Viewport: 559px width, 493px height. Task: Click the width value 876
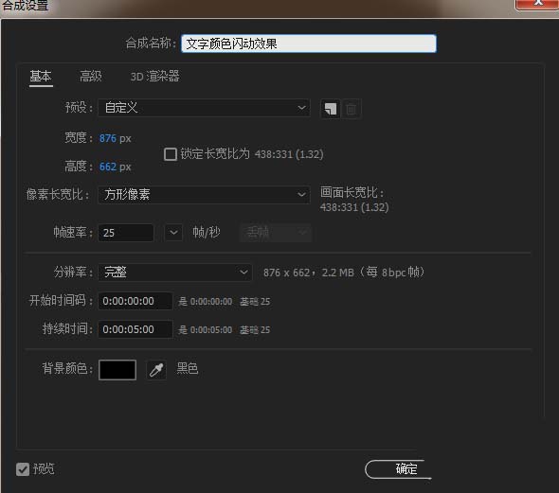(108, 138)
